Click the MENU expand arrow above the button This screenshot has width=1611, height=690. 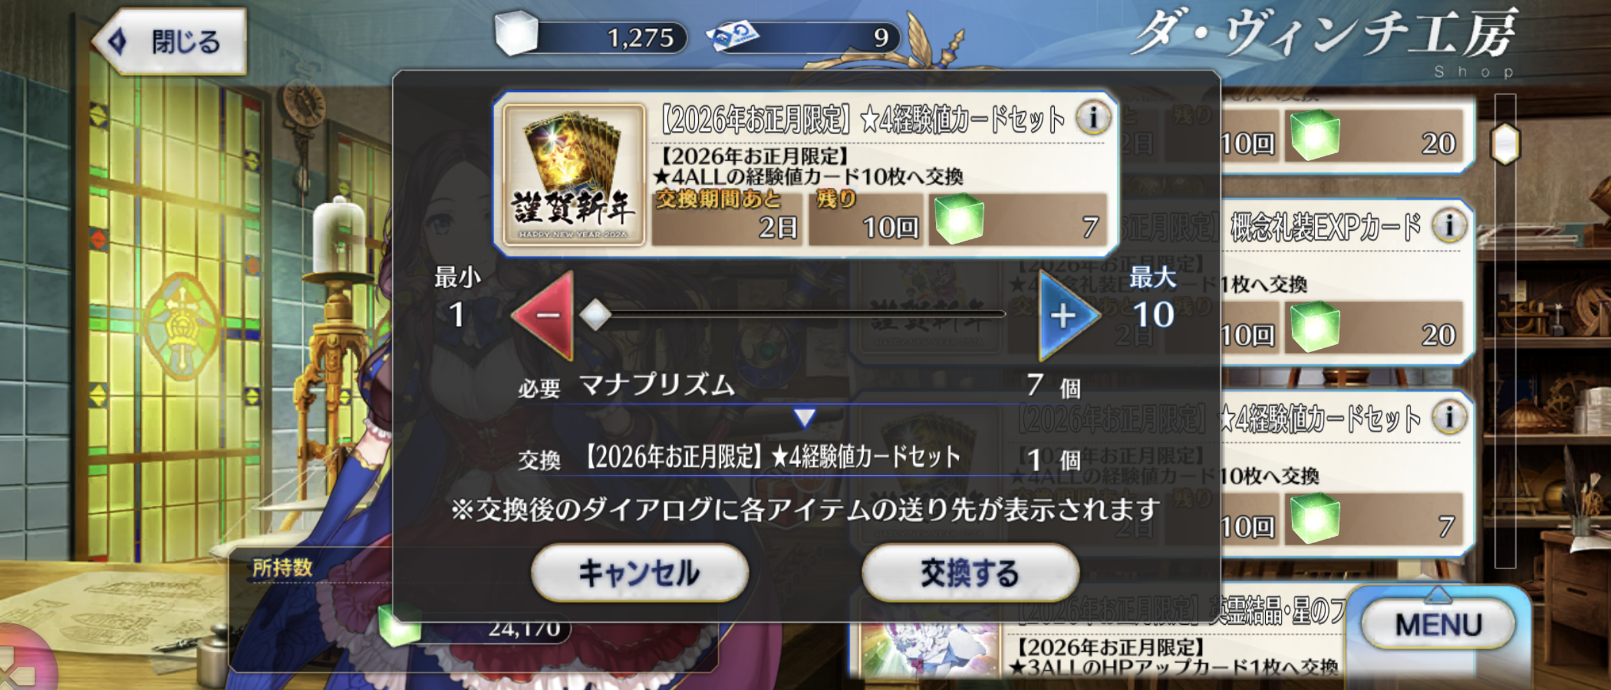click(x=1438, y=594)
